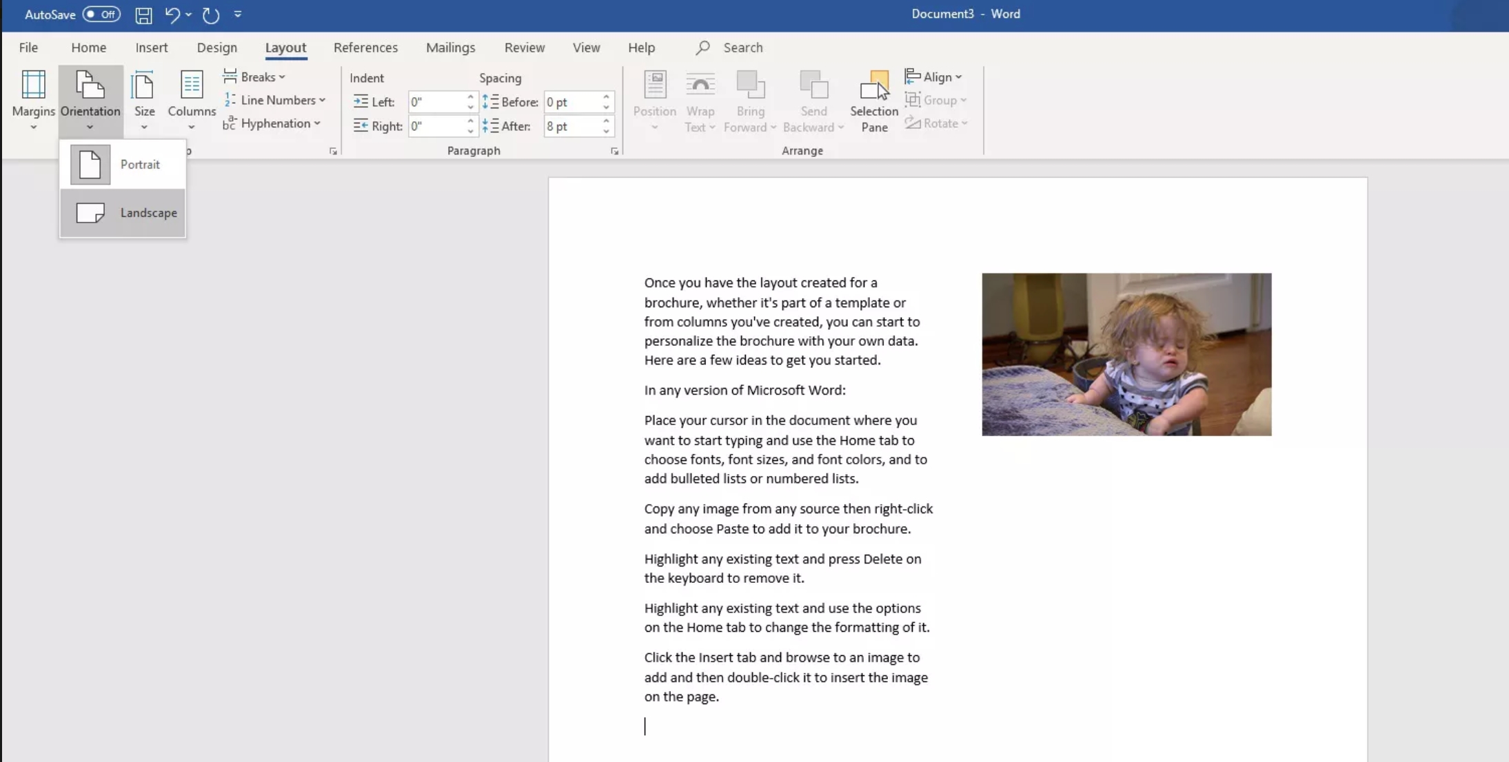Open the View tab
The height and width of the screenshot is (762, 1509).
(586, 48)
